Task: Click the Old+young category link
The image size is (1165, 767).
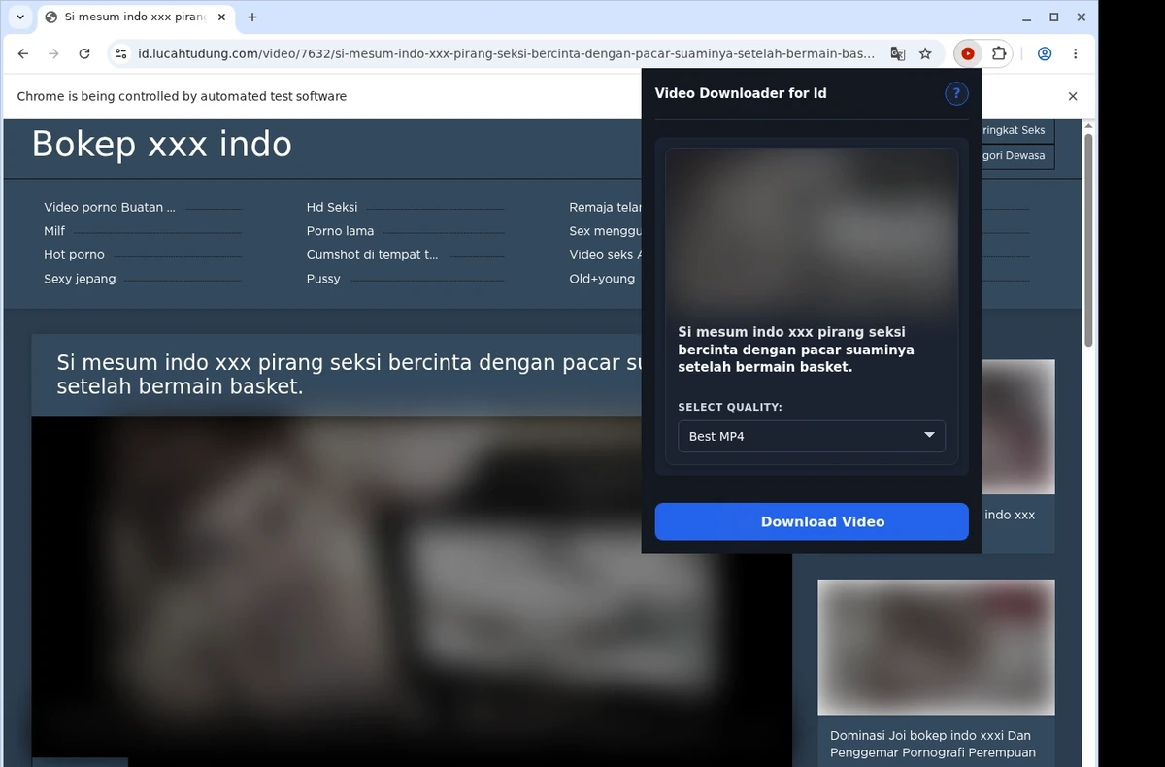Action: coord(602,279)
